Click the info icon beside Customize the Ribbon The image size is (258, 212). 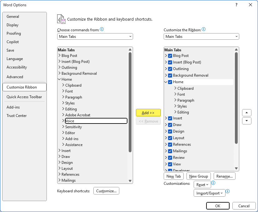click(204, 29)
